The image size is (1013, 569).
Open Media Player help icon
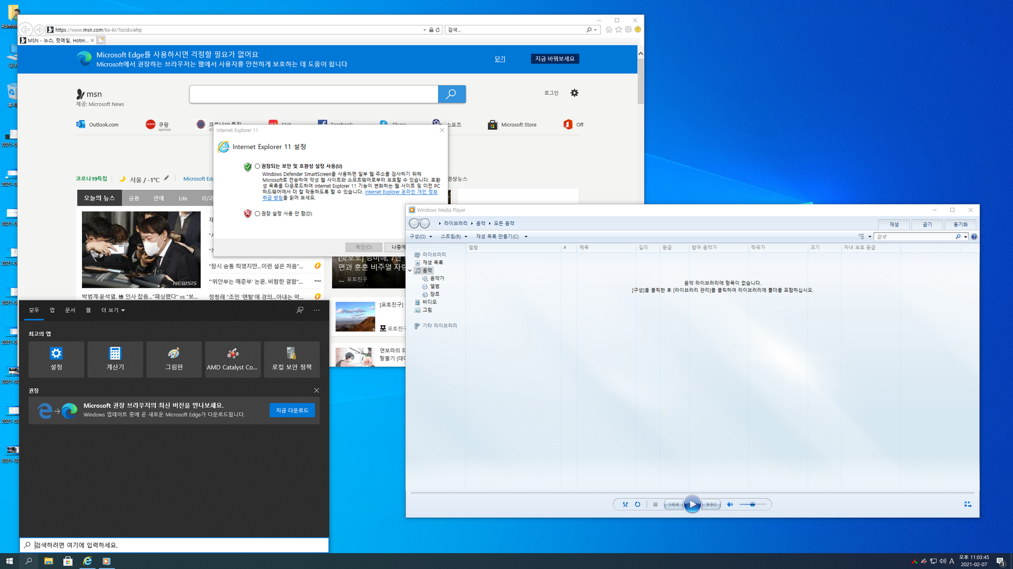pyautogui.click(x=974, y=237)
